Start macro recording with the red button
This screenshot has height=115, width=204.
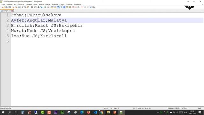tap(82, 7)
